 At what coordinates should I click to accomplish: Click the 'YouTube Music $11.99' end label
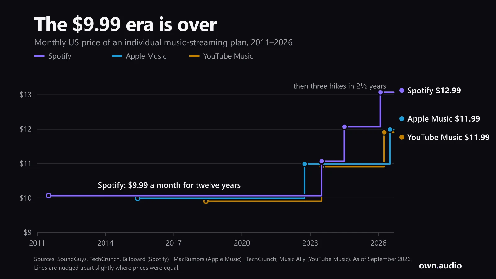(x=448, y=137)
